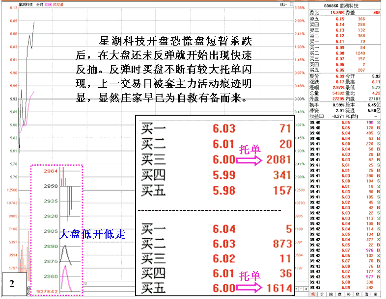Click the plus zoom button below chart

(297, 289)
